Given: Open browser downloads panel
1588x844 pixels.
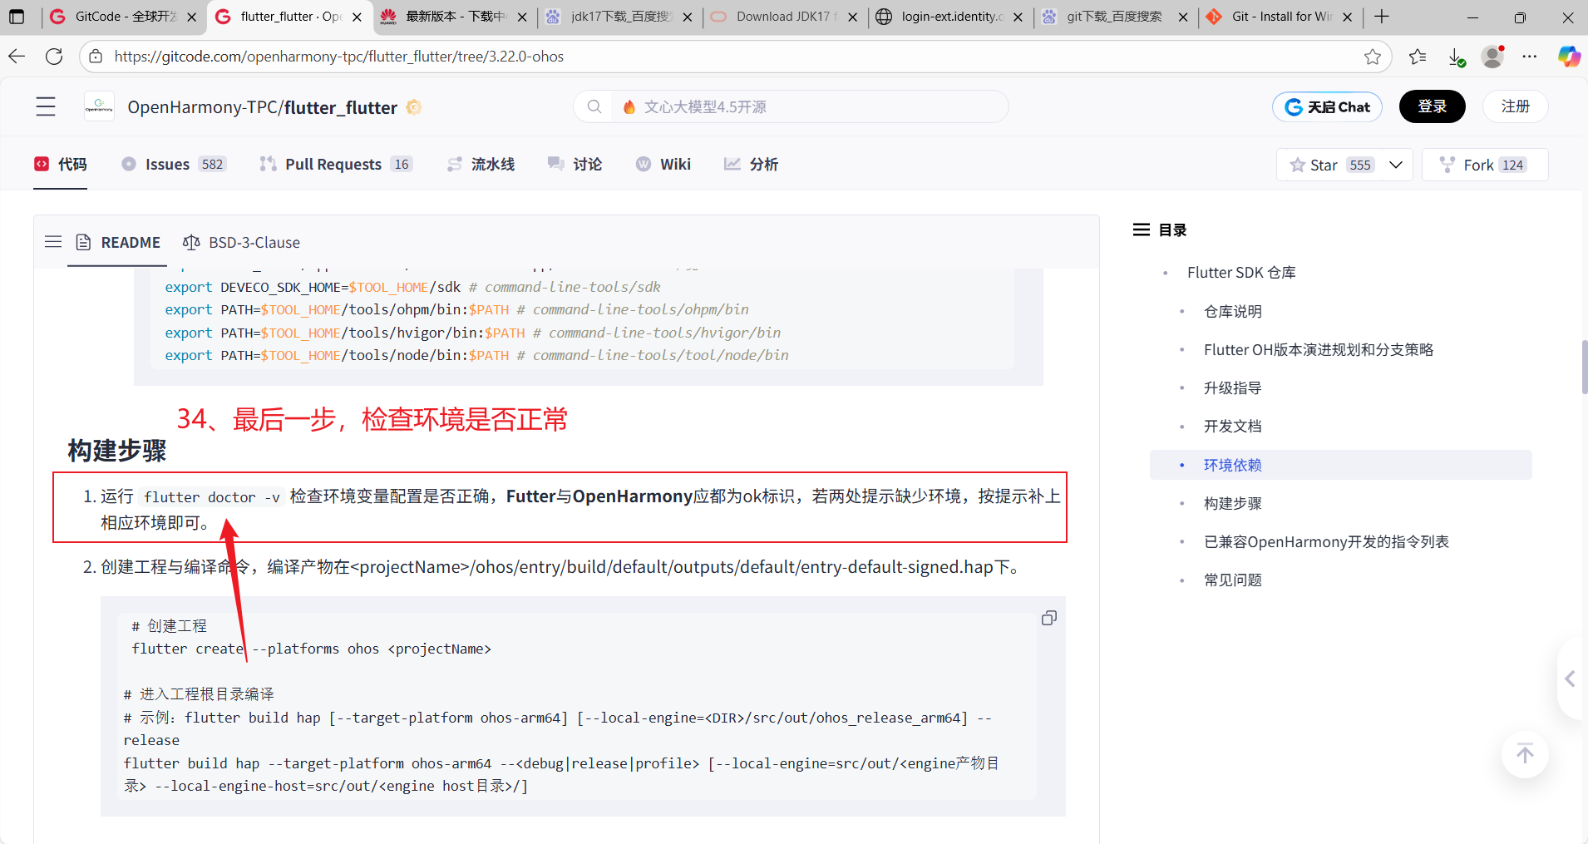Looking at the screenshot, I should pyautogui.click(x=1456, y=57).
